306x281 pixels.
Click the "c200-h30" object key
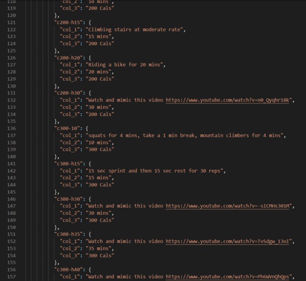[x=68, y=93]
